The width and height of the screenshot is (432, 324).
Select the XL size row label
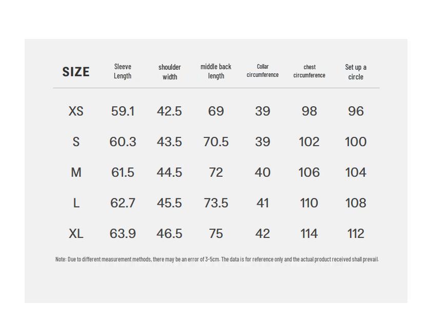pyautogui.click(x=76, y=234)
